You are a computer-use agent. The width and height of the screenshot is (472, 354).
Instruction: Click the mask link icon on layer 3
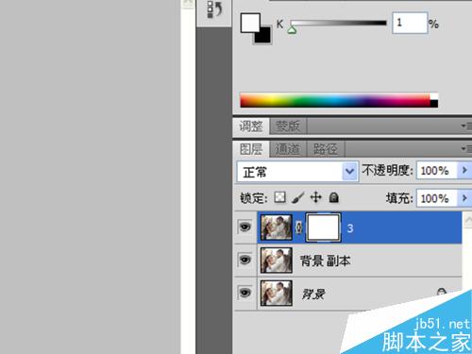(299, 228)
